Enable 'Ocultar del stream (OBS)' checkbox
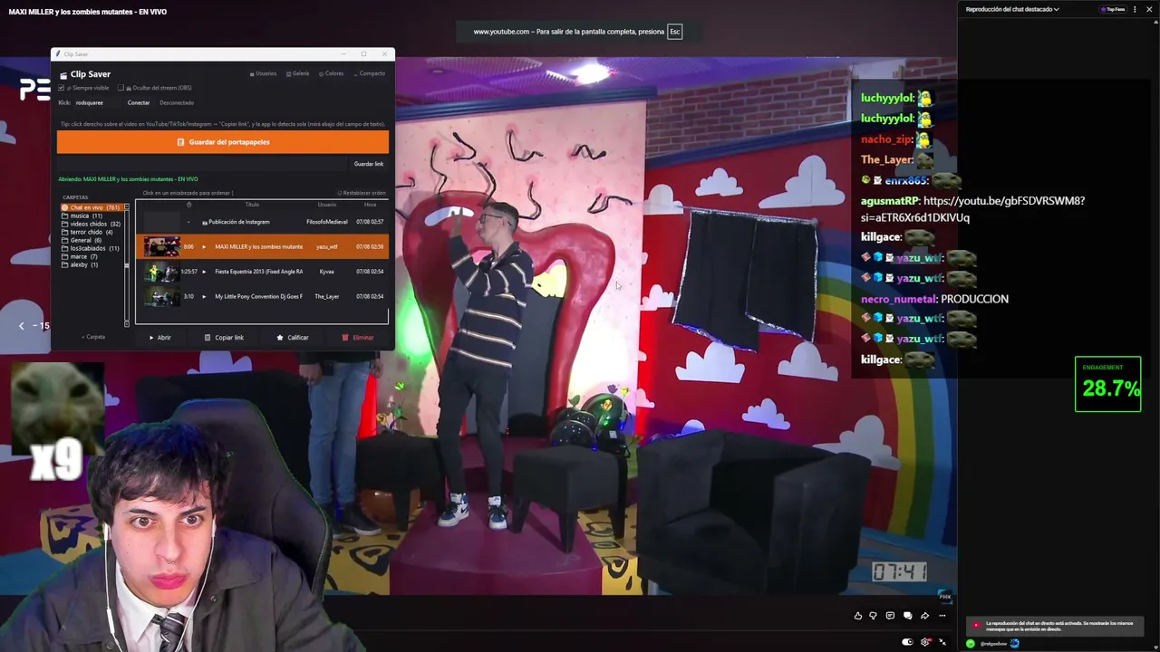Image resolution: width=1160 pixels, height=652 pixels. [121, 88]
